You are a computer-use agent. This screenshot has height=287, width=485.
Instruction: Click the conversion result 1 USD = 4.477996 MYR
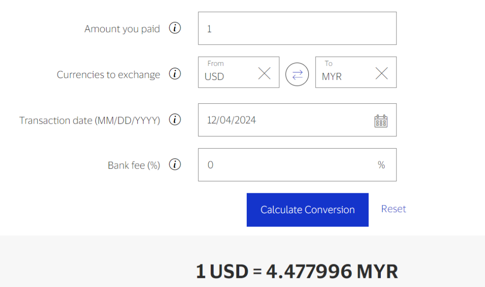[297, 271]
